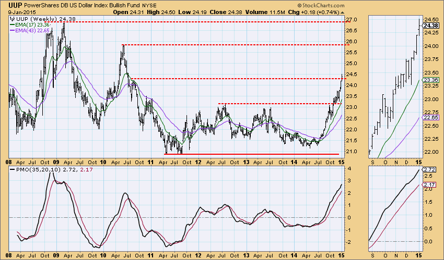This screenshot has width=444, height=260.
Task: Click the 24.00 label in zoom panel axis
Action: (x=431, y=46)
